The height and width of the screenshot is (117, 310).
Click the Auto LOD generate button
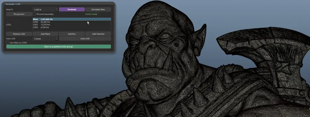pyautogui.click(x=85, y=39)
